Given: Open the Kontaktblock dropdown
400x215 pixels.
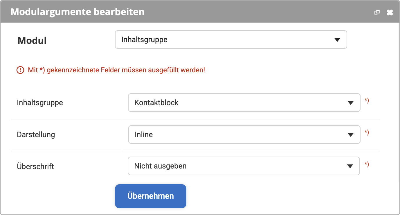Looking at the screenshot, I should [x=244, y=103].
